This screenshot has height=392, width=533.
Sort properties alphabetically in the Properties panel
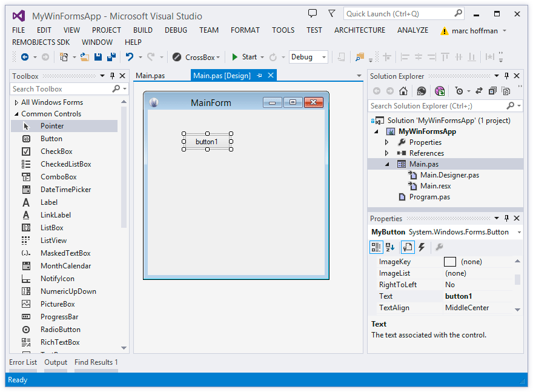pos(390,247)
